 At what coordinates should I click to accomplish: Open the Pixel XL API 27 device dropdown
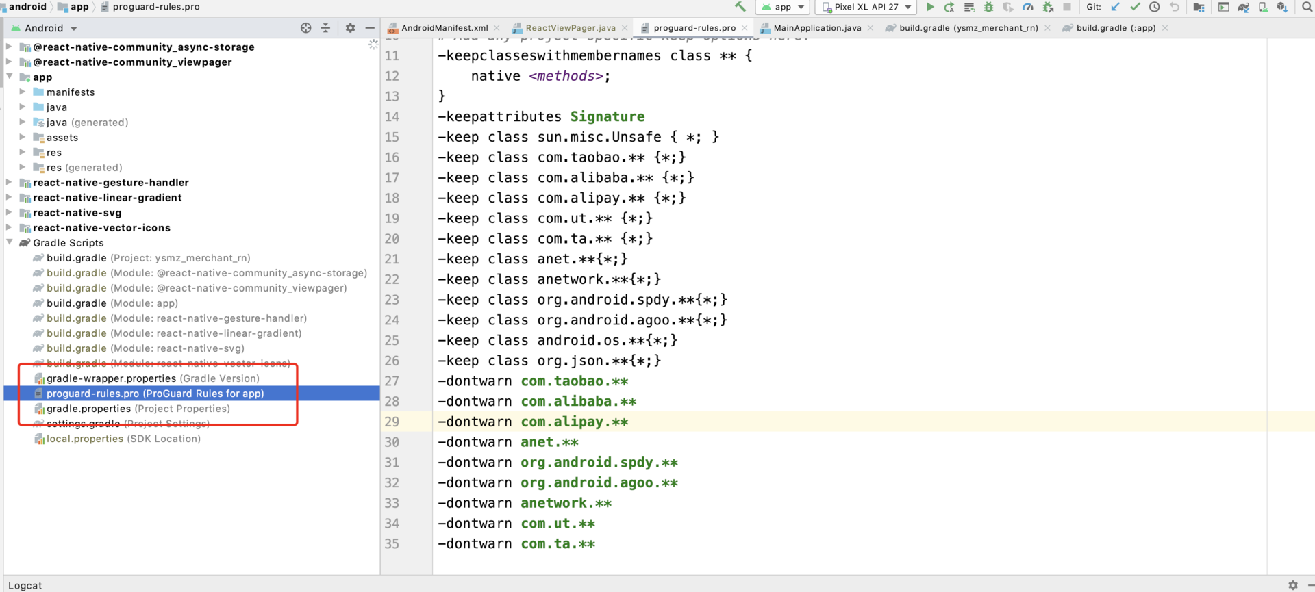click(866, 7)
